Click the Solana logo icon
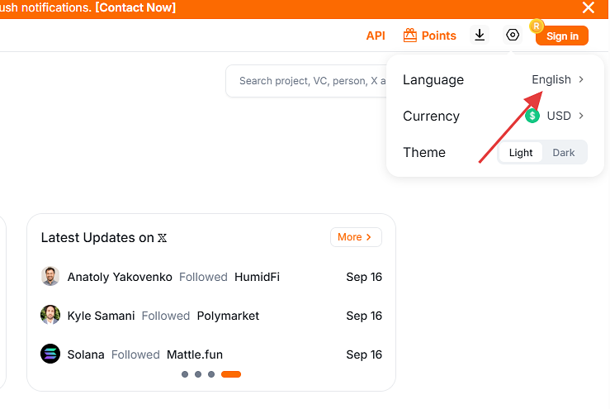The image size is (610, 409). click(50, 354)
